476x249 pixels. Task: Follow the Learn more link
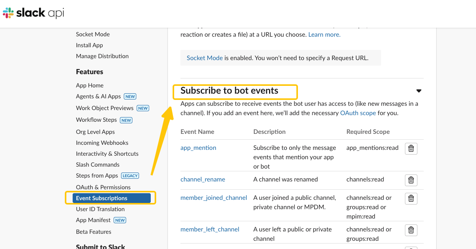pyautogui.click(x=324, y=35)
